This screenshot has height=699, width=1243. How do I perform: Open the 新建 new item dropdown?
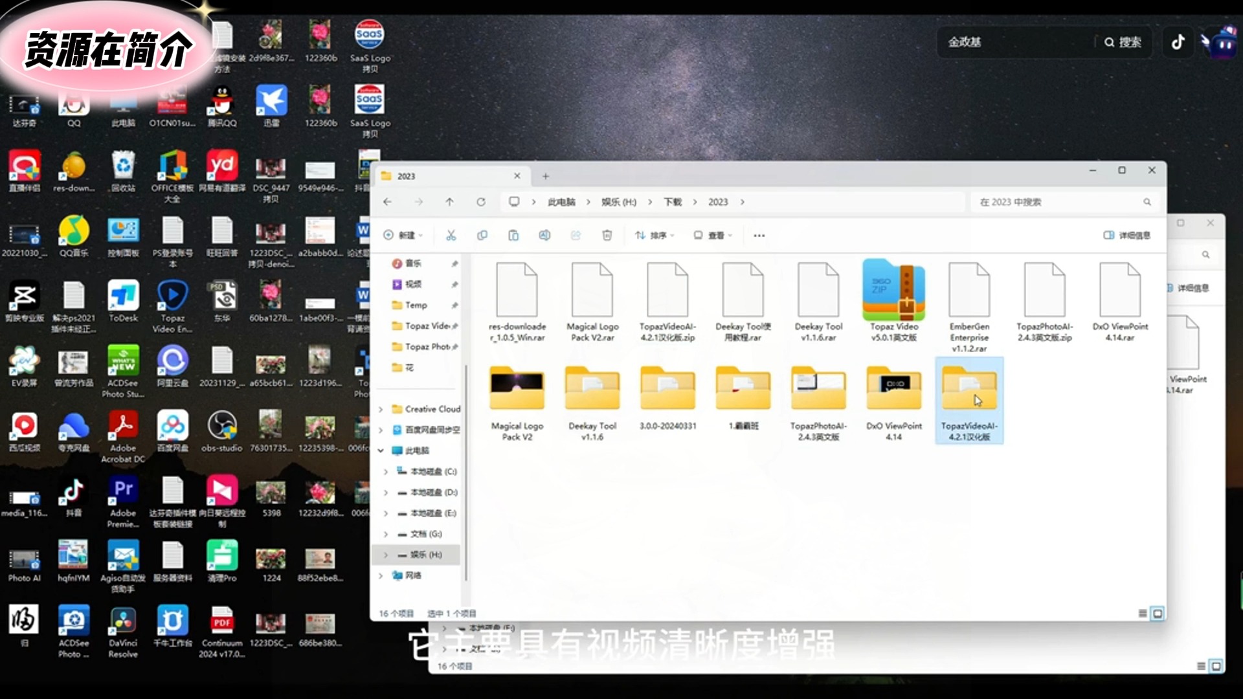(x=403, y=236)
